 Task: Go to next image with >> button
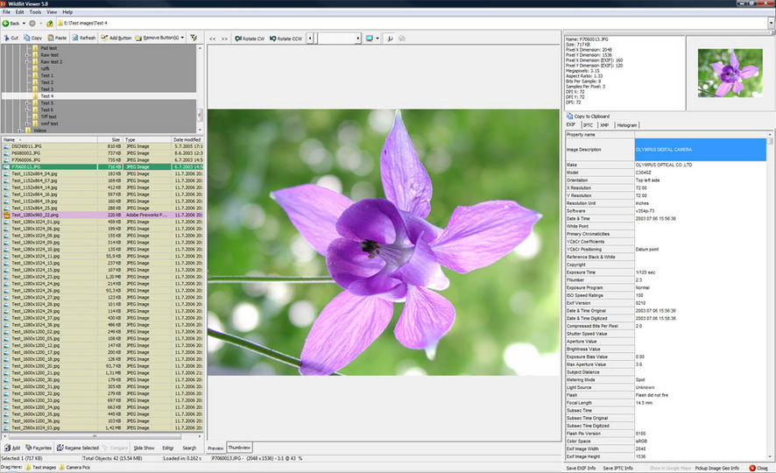tap(224, 39)
